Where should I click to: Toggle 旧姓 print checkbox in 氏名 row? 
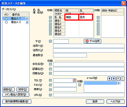tap(98, 18)
